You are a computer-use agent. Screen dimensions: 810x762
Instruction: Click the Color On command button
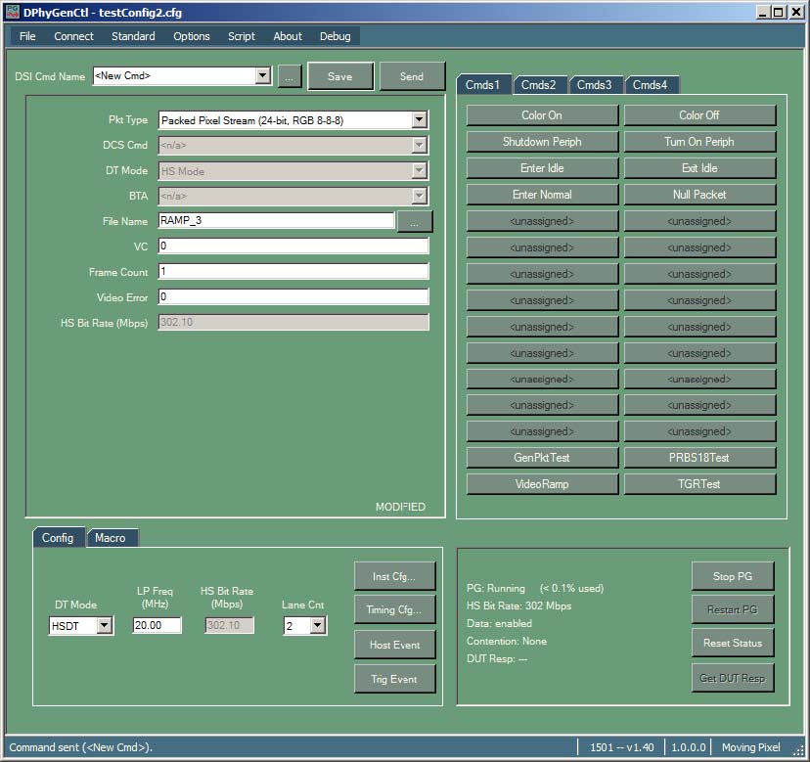coord(542,115)
